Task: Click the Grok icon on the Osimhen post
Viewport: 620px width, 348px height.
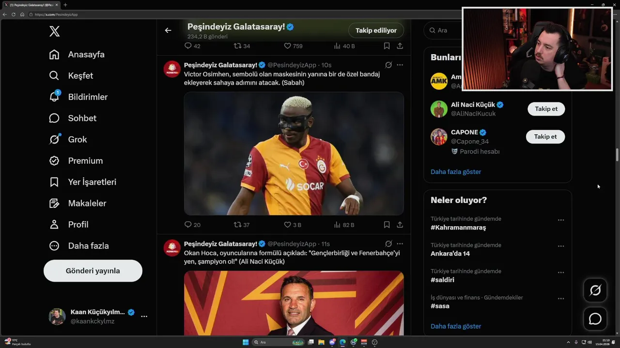Action: pyautogui.click(x=388, y=65)
